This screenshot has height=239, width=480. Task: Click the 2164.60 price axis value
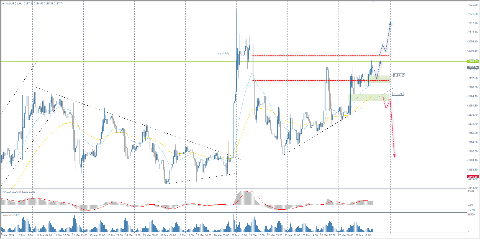coord(473,142)
